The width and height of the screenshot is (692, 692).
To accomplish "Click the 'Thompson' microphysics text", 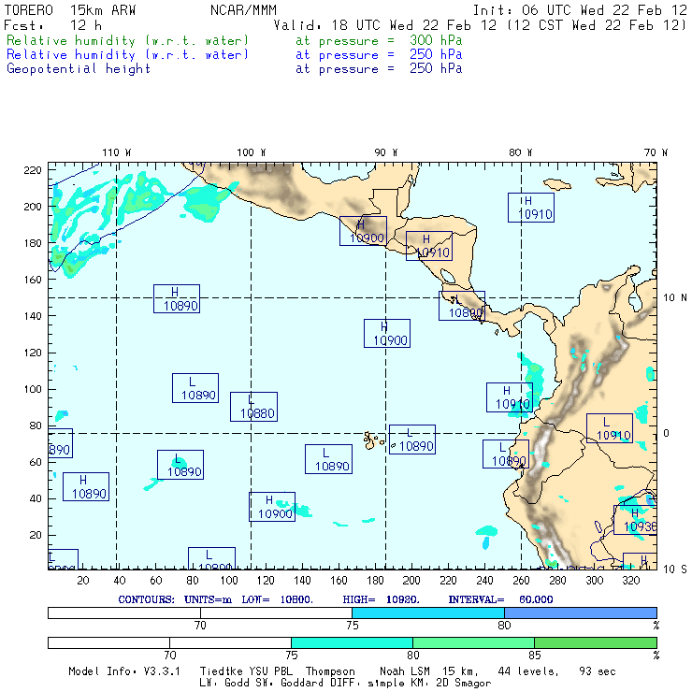I will (330, 671).
